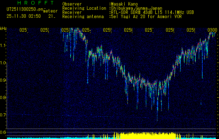Select the filename UT2511300250 text
This screenshot has height=139, width=219.
tap(25, 9)
